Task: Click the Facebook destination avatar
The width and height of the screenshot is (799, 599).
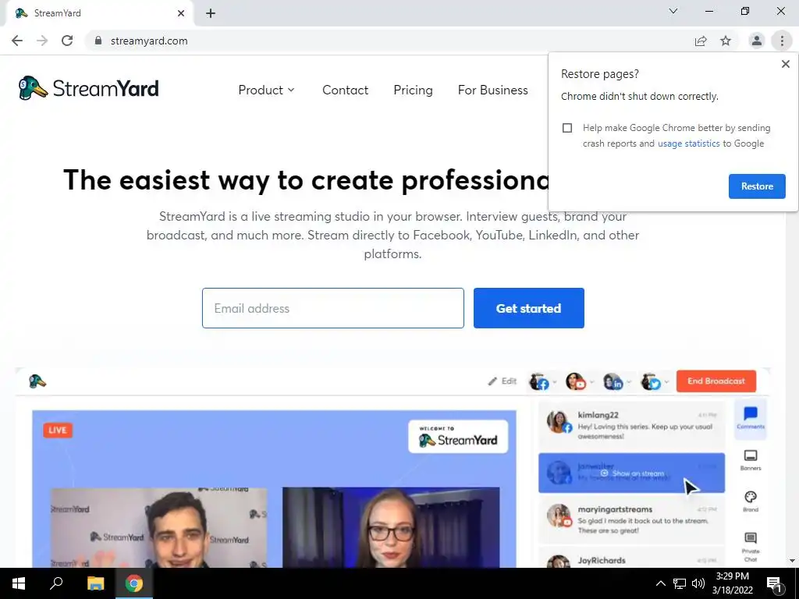Action: click(x=539, y=381)
